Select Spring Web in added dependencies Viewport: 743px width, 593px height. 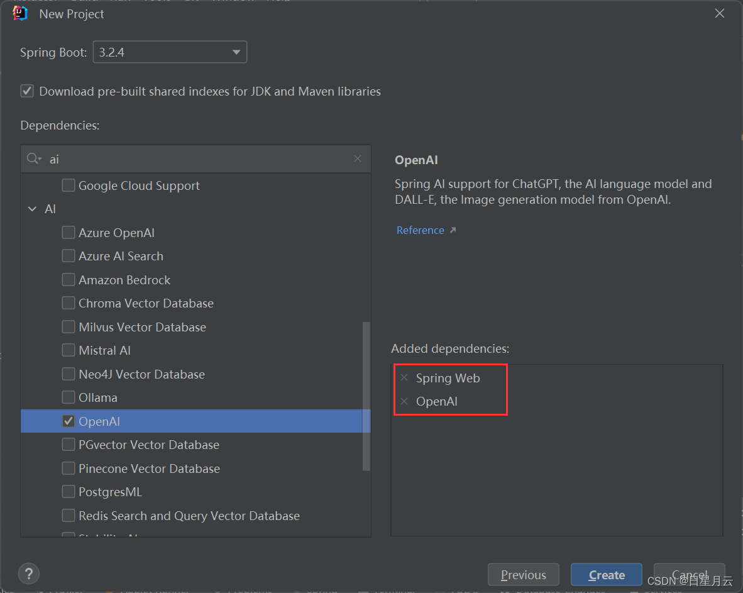click(x=448, y=378)
